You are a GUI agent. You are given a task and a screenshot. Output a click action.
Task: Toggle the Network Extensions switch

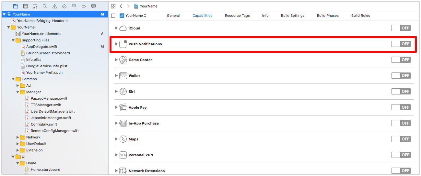tap(401, 171)
